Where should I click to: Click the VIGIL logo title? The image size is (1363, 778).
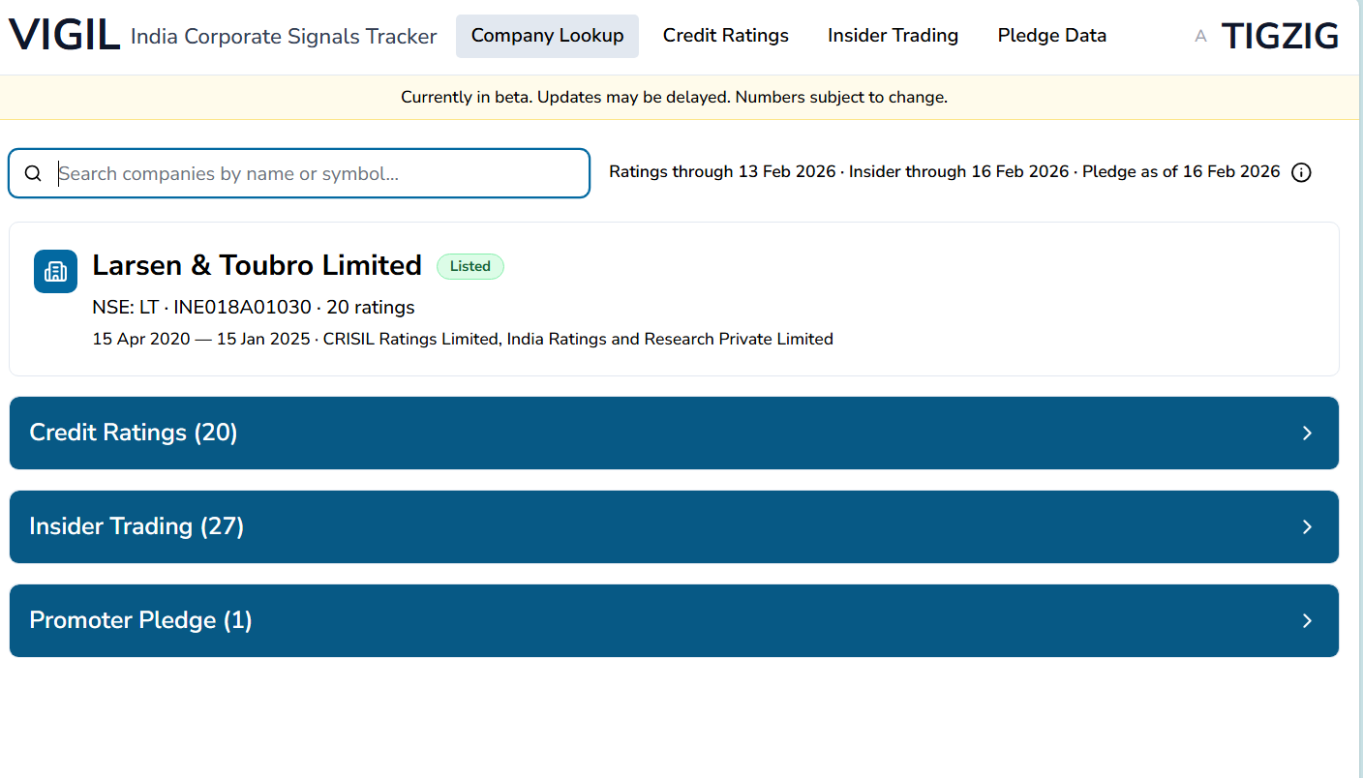point(65,36)
